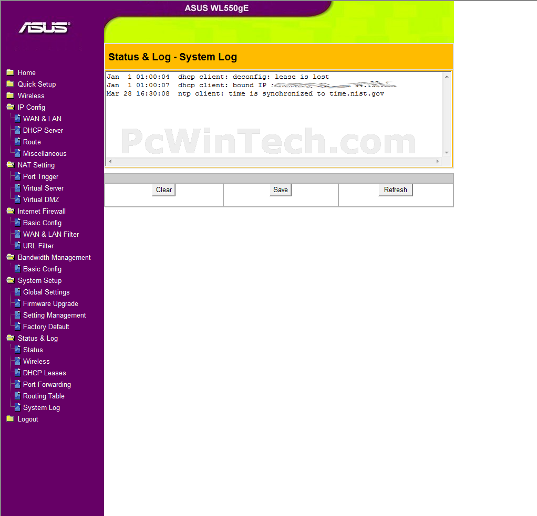This screenshot has width=537, height=516.
Task: Select the NAT Setting menu label
Action: (x=36, y=165)
